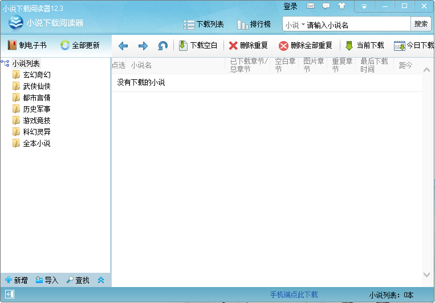This screenshot has width=435, height=303.
Task: Collapse panel with double up chevron
Action: [101, 280]
